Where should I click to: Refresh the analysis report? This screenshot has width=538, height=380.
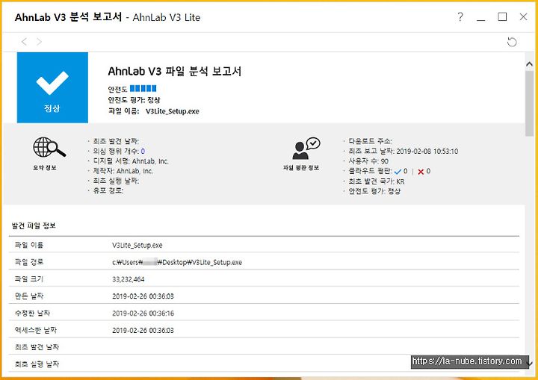point(512,42)
